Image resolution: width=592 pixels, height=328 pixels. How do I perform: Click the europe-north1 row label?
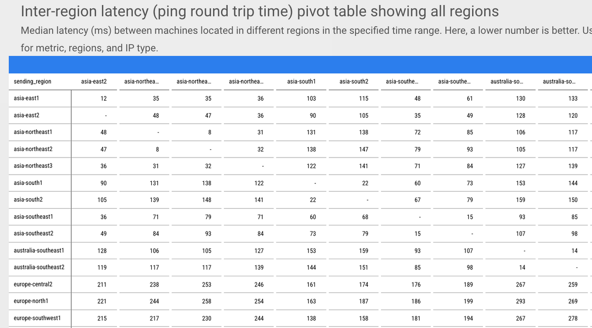tap(31, 301)
